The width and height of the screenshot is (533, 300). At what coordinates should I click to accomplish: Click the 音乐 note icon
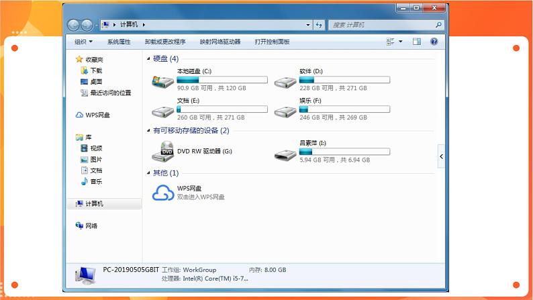85,181
